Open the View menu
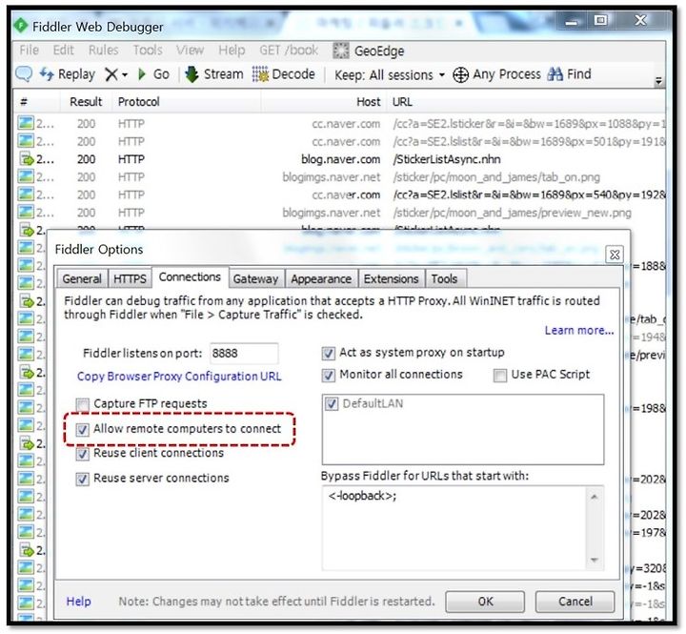 [190, 51]
